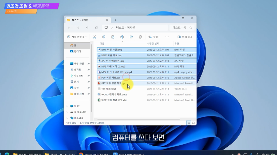Add a new Explorer tab
This screenshot has height=155, width=277.
click(x=115, y=20)
